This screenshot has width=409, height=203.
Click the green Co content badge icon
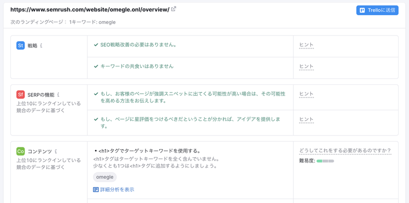coord(21,151)
